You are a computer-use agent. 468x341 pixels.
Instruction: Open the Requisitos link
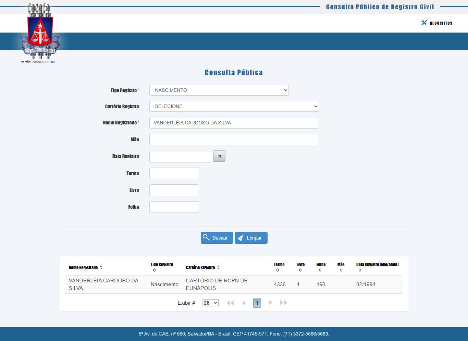click(441, 23)
